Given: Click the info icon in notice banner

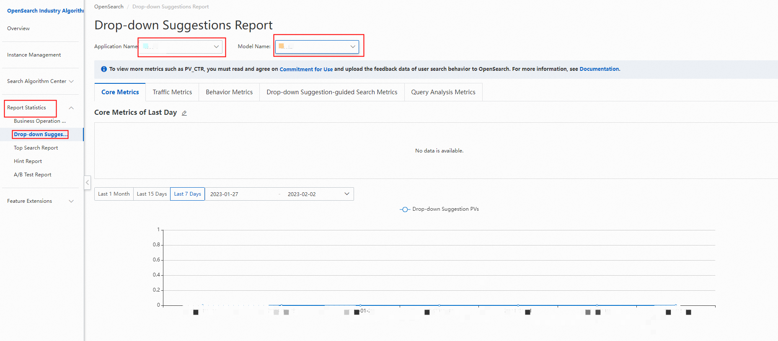Looking at the screenshot, I should (104, 69).
